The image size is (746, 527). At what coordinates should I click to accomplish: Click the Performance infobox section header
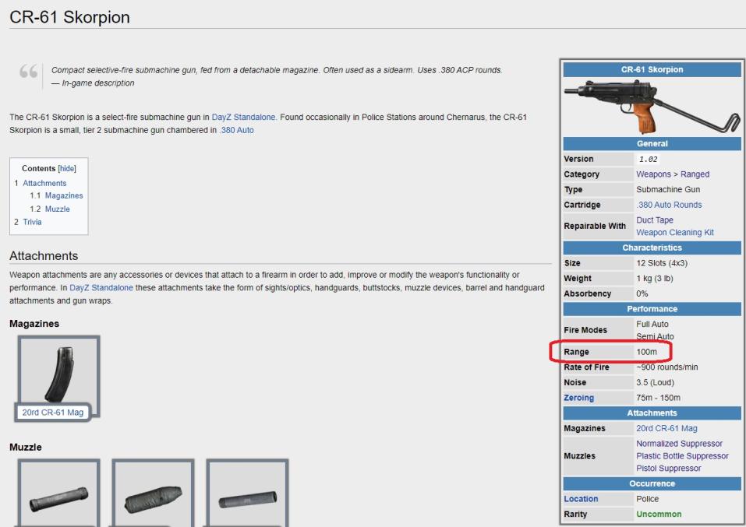[652, 309]
